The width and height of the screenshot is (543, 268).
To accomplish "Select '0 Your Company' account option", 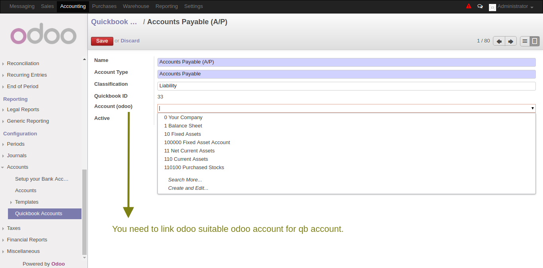I will pos(183,118).
